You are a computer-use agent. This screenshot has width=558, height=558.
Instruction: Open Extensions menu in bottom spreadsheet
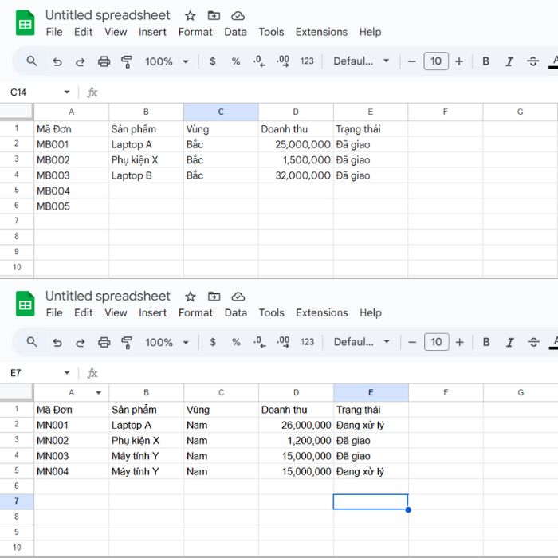322,312
